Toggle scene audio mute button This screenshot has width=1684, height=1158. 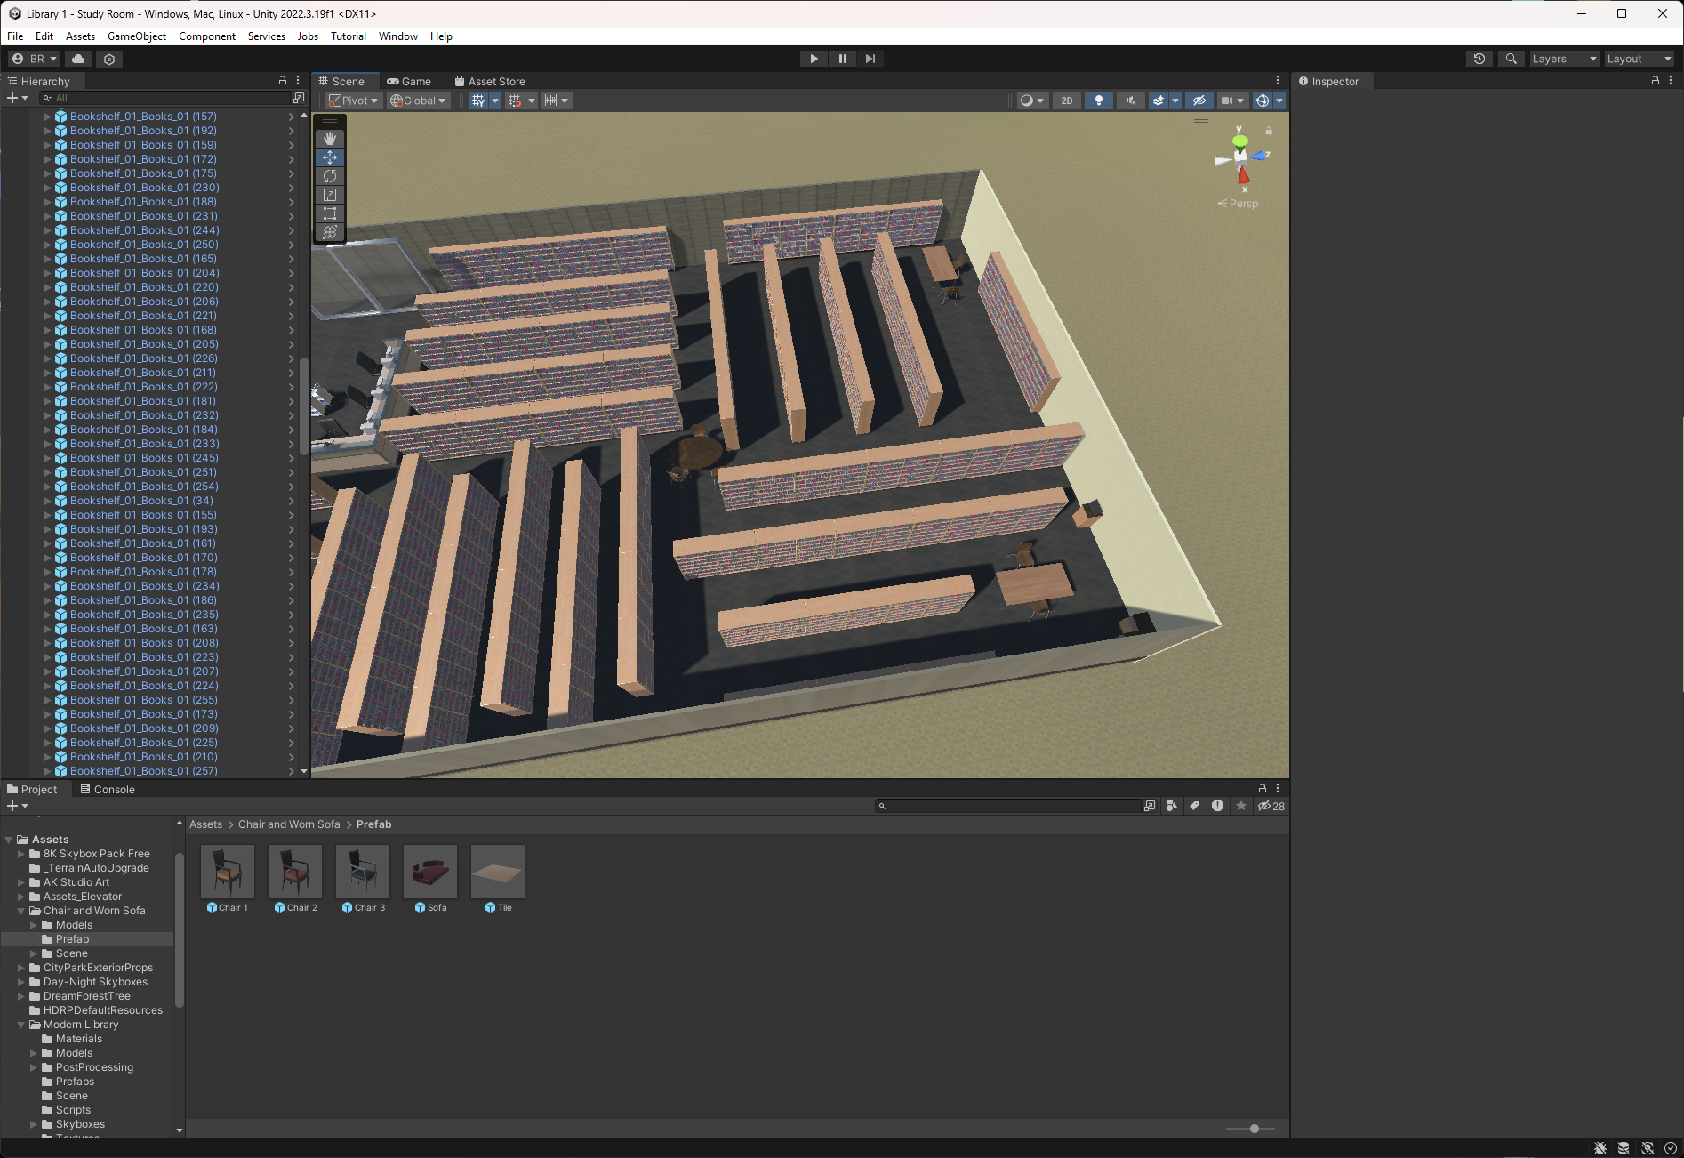1131,101
